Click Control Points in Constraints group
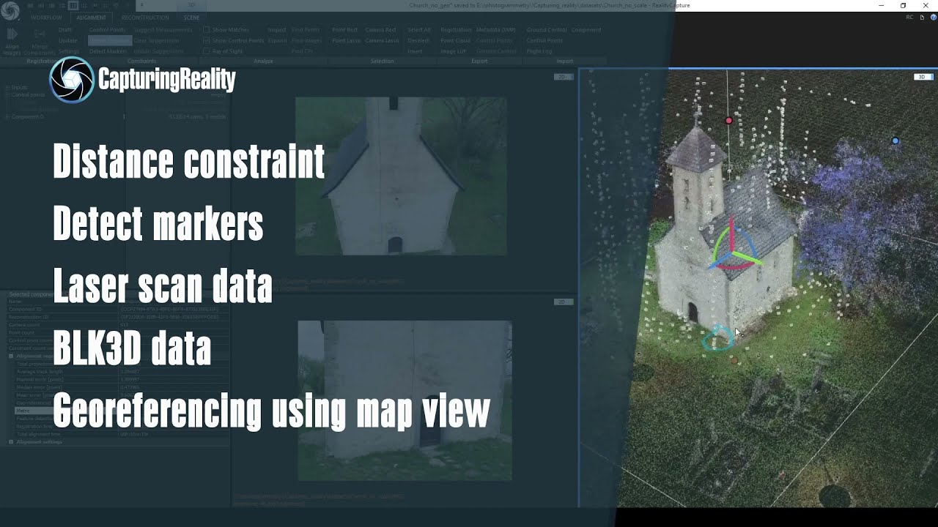The height and width of the screenshot is (527, 938). pyautogui.click(x=107, y=30)
